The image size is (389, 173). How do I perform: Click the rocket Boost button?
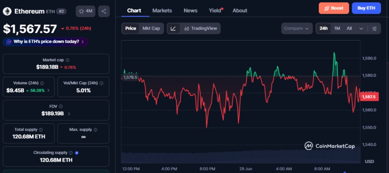(x=334, y=8)
